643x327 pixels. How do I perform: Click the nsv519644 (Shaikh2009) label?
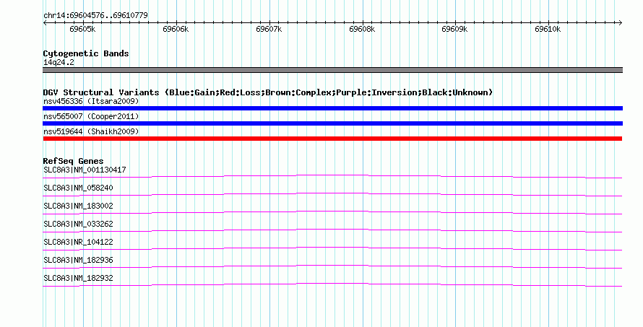[x=91, y=131]
